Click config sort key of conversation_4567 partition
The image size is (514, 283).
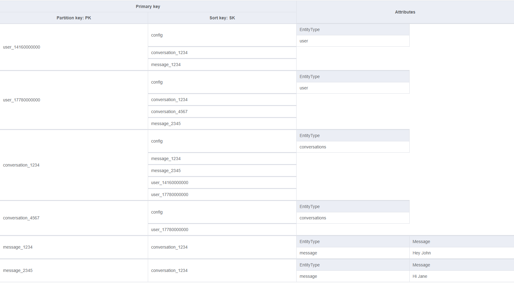[x=222, y=212]
